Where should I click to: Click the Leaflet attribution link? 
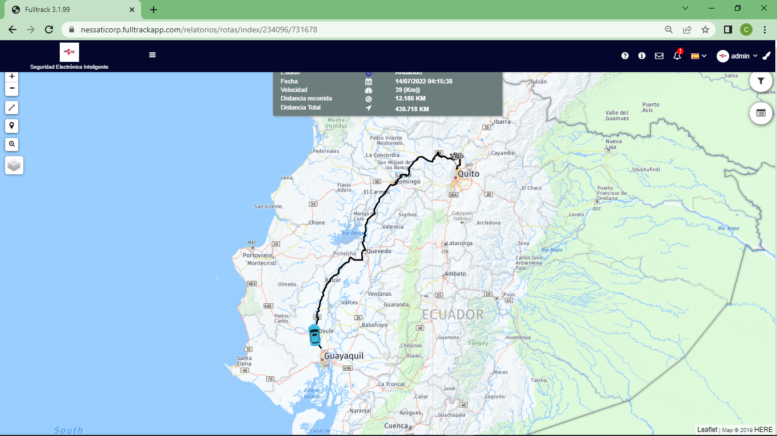(x=707, y=430)
